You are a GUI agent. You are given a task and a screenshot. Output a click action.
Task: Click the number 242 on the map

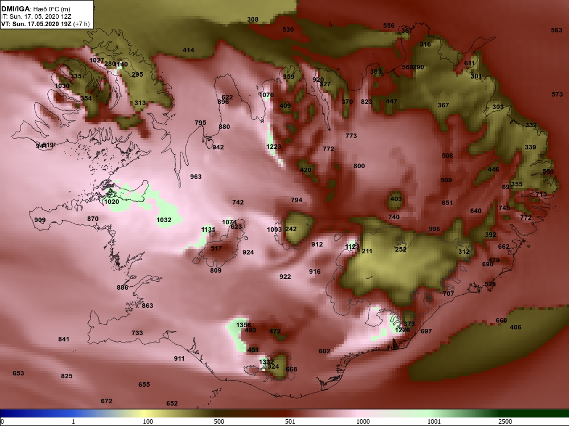coord(291,229)
